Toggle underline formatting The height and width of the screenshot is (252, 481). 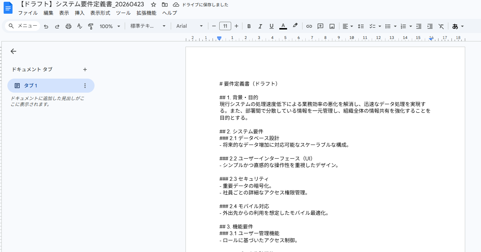272,26
